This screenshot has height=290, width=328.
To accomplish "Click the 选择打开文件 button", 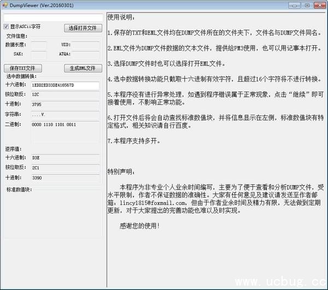I will pos(83,28).
